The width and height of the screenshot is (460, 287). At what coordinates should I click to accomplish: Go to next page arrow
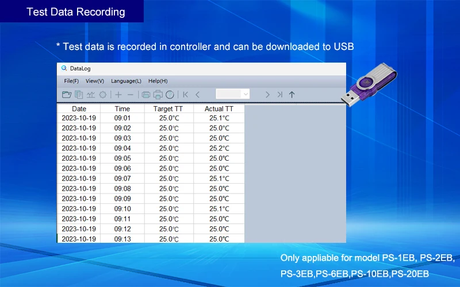(267, 95)
